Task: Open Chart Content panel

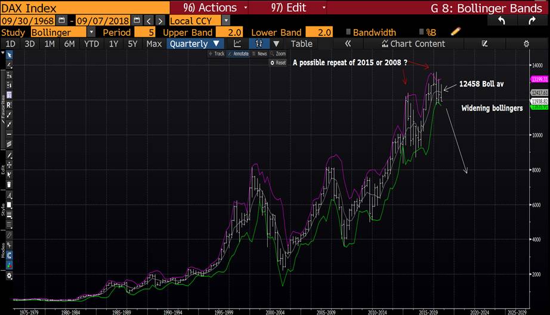Action: tap(413, 44)
